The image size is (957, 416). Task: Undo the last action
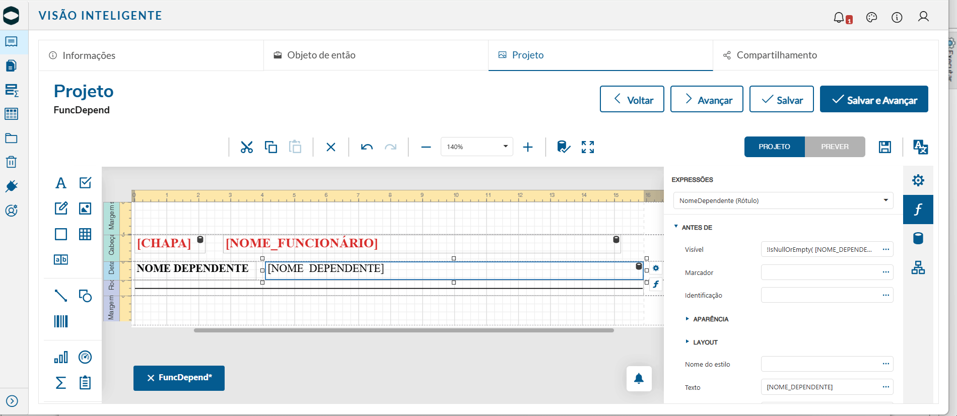click(367, 147)
